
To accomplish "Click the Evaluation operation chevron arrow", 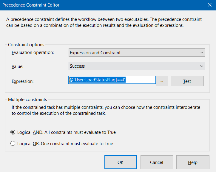I will [202, 52].
